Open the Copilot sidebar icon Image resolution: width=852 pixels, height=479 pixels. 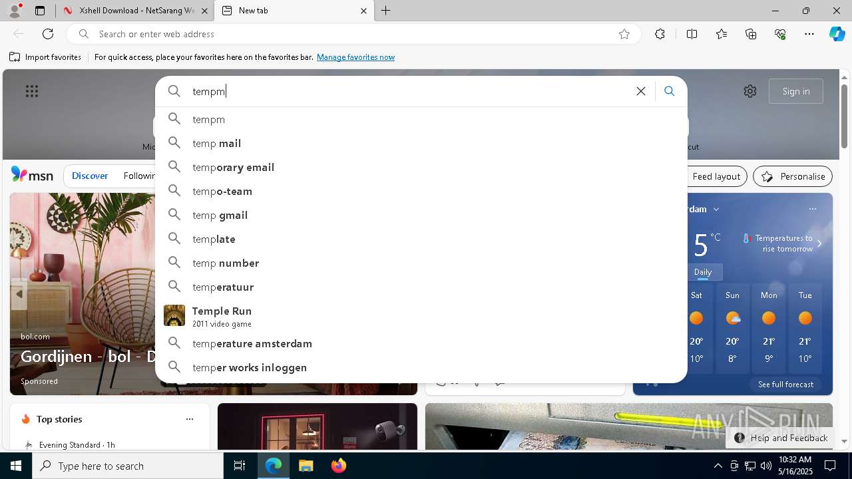point(837,34)
